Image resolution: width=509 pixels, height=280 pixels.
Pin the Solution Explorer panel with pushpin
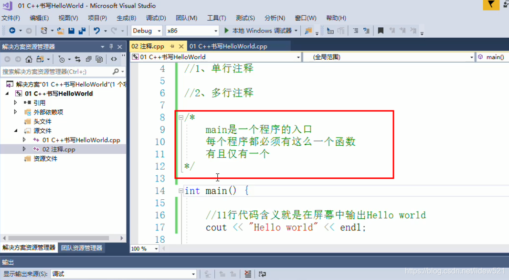(111, 47)
